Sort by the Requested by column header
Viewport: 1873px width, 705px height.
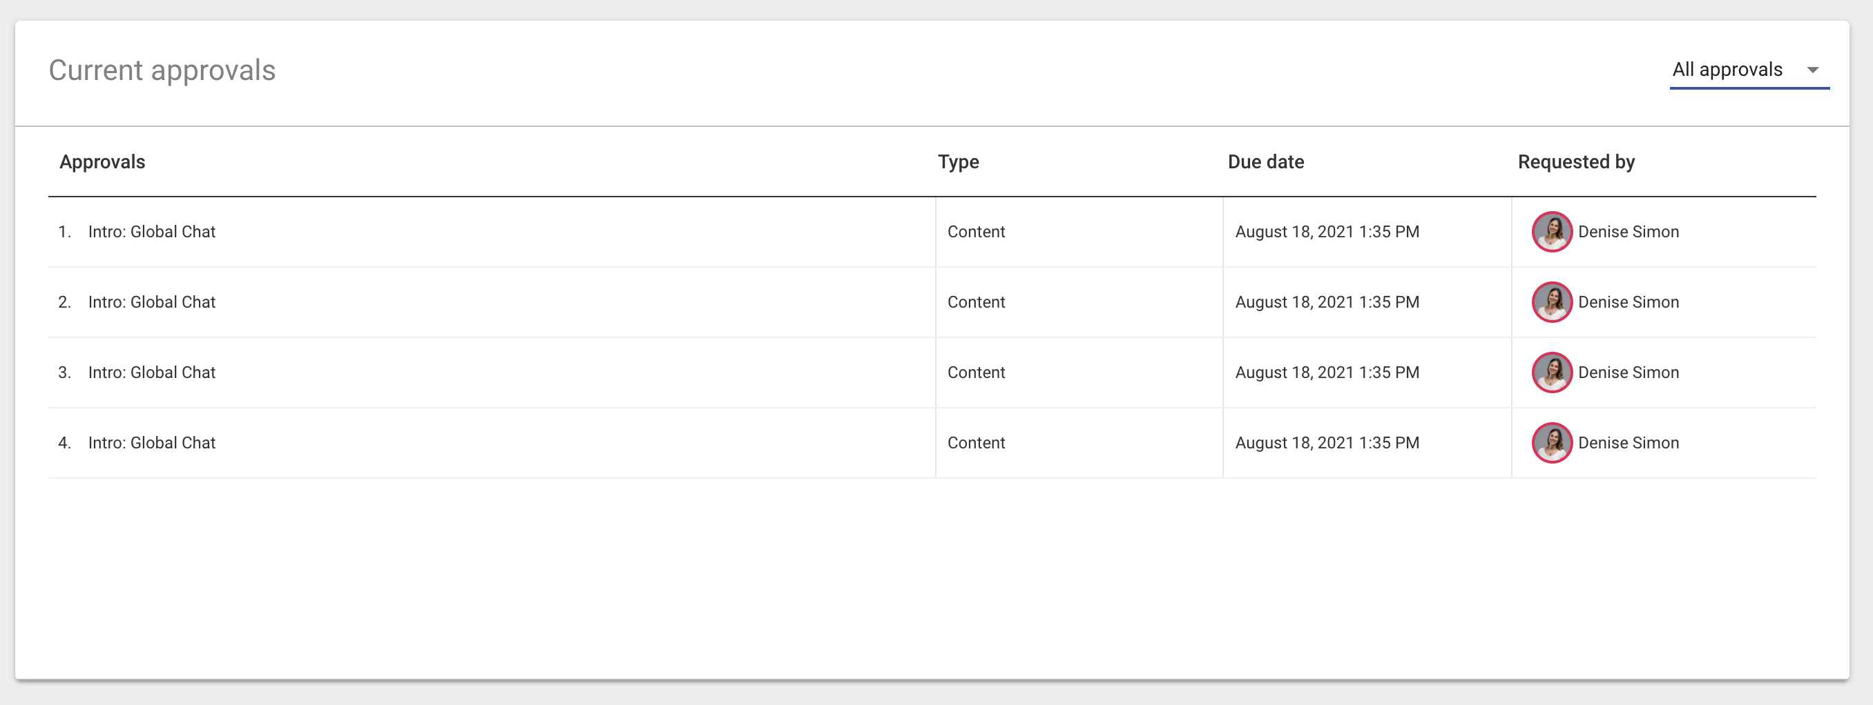coord(1575,162)
